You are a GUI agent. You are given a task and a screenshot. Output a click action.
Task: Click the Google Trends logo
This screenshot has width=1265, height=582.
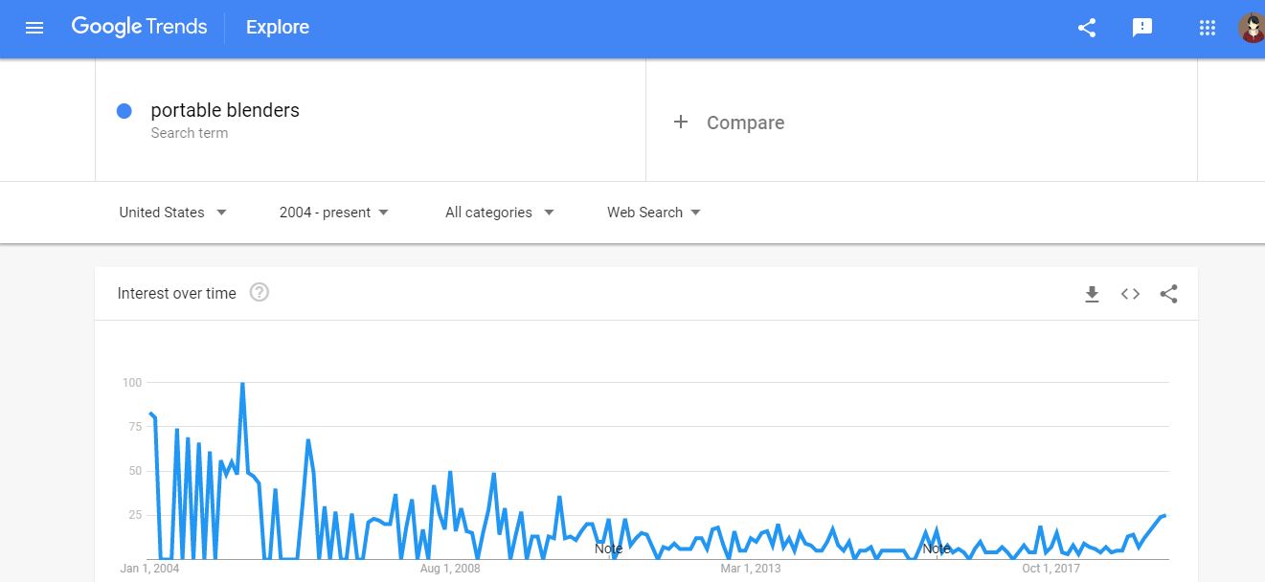pos(139,27)
